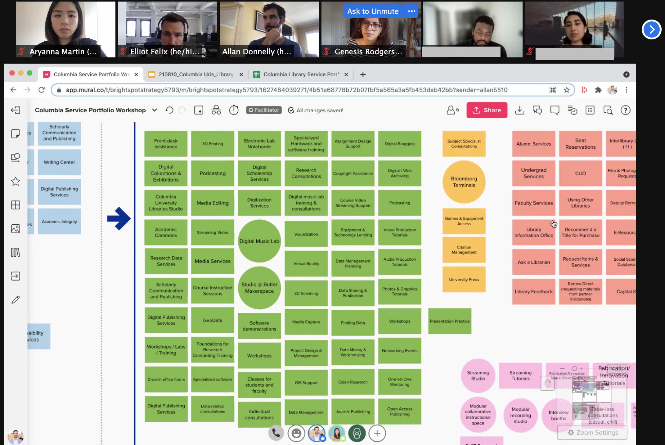Click Ask to Unmute button
The image size is (665, 445).
[373, 11]
